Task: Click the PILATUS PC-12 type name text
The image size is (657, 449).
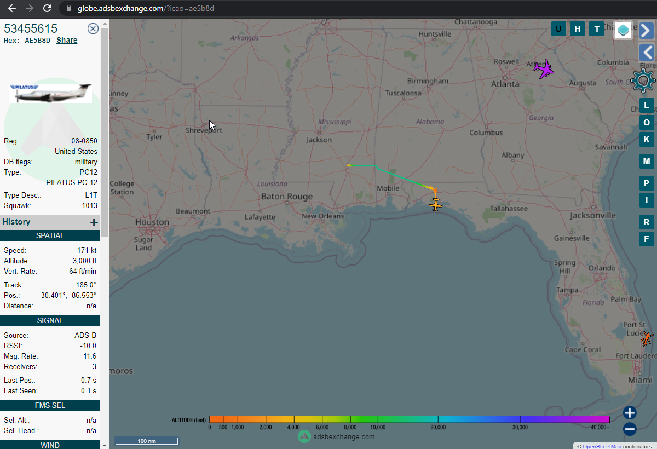Action: tap(72, 183)
